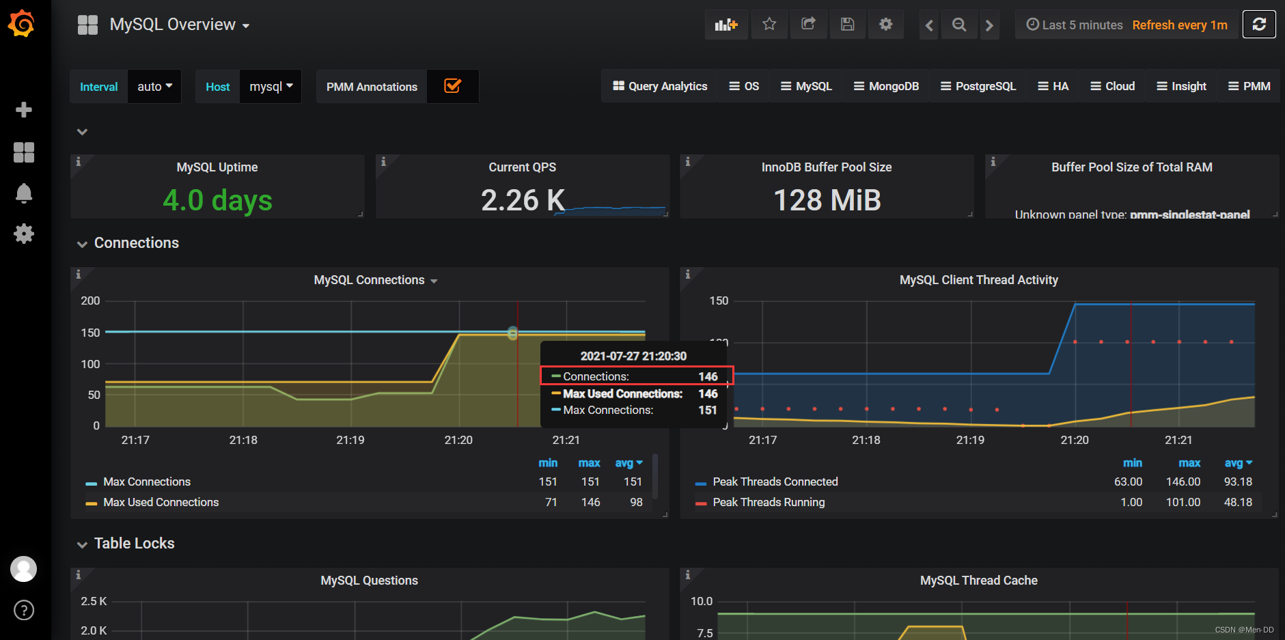Open the Host mysql dropdown
Viewport: 1285px width, 640px height.
click(x=271, y=86)
